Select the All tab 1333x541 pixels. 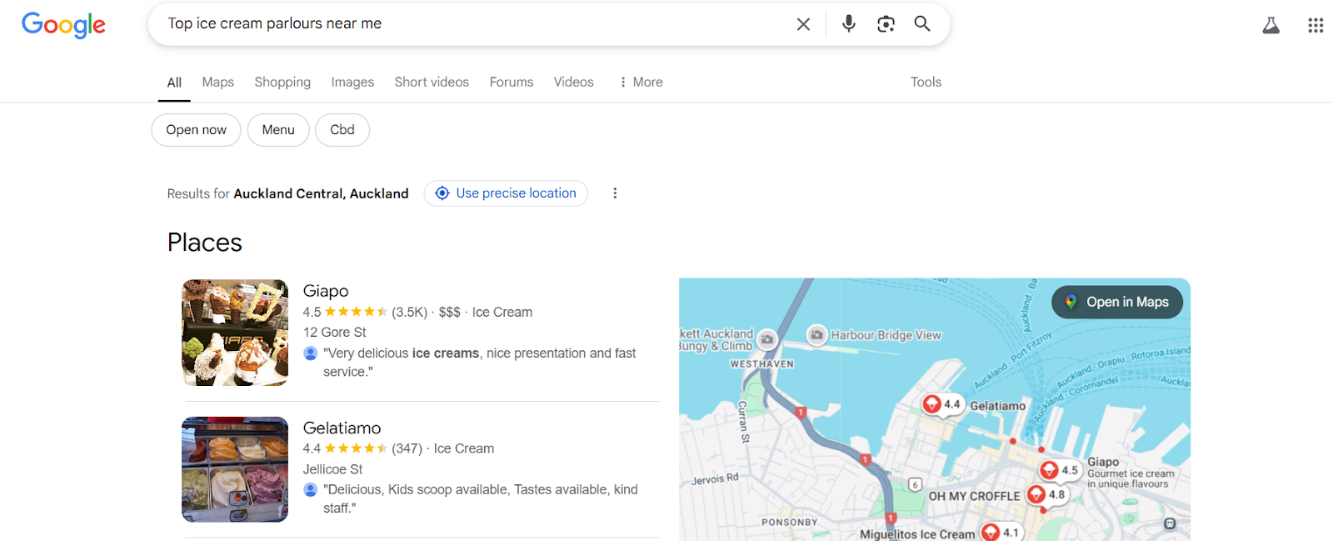pos(174,82)
